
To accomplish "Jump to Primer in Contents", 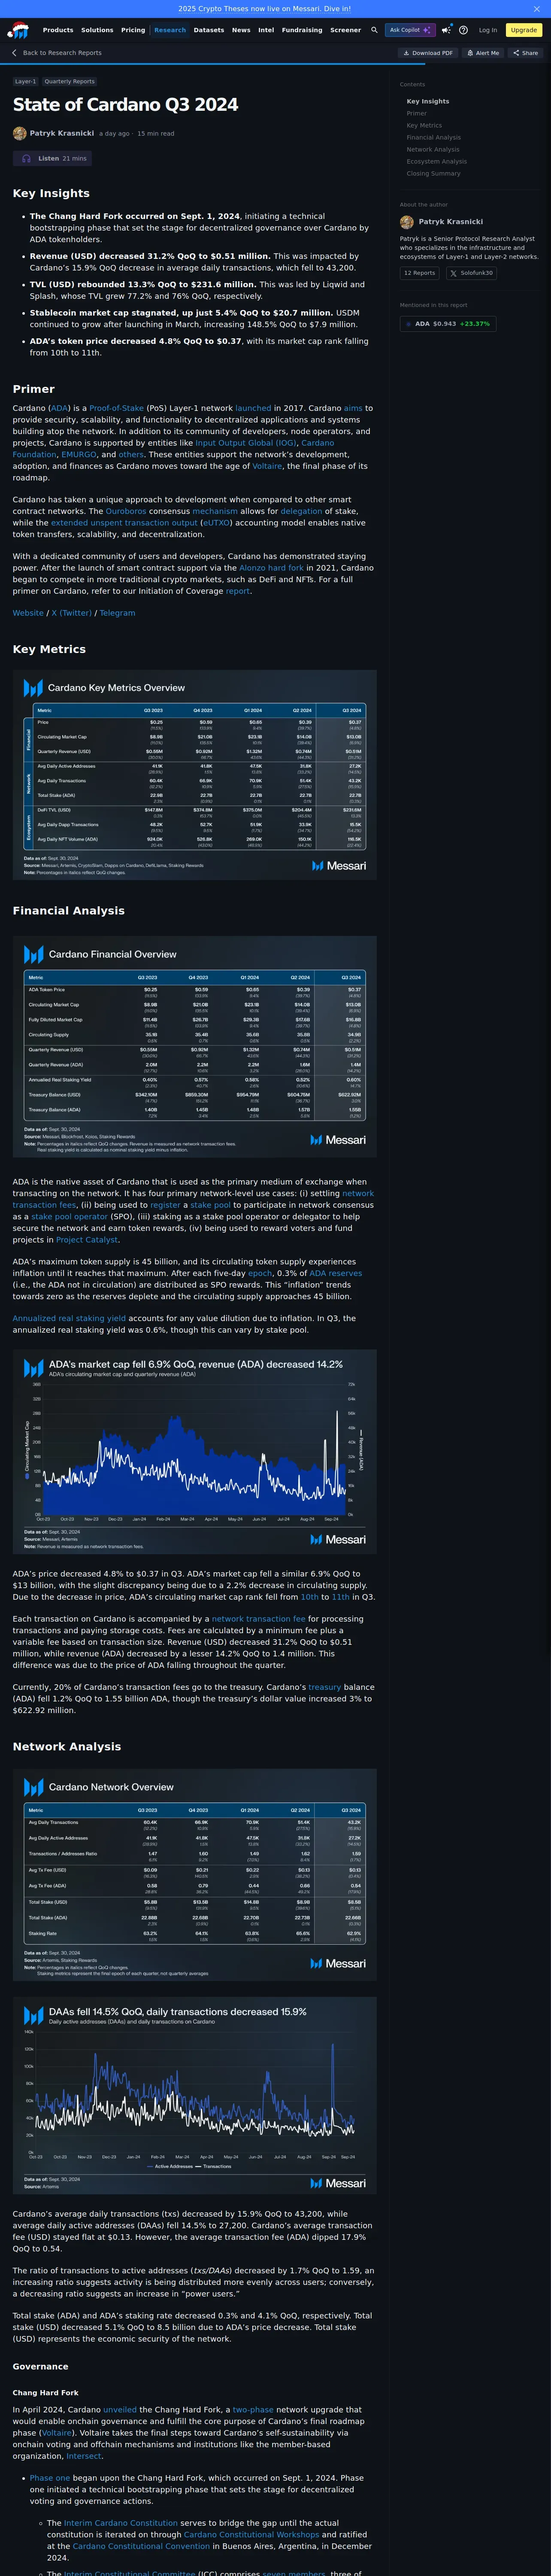I will (417, 113).
